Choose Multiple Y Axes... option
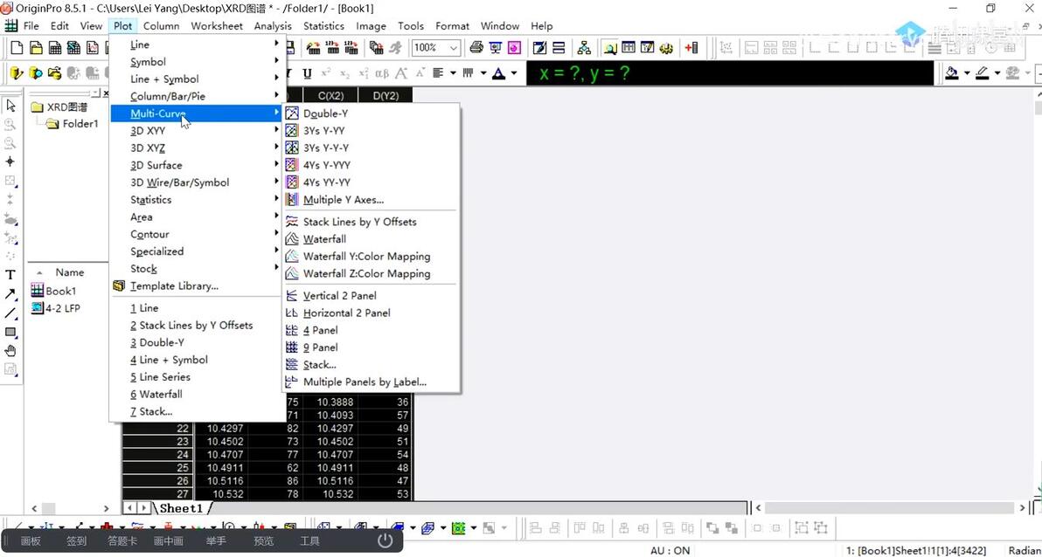The width and height of the screenshot is (1042, 557). coord(372,200)
